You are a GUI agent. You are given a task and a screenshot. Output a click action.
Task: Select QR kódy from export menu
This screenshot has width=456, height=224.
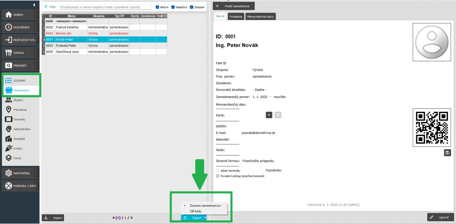click(x=196, y=211)
